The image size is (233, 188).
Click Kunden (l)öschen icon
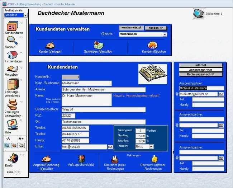click(152, 45)
